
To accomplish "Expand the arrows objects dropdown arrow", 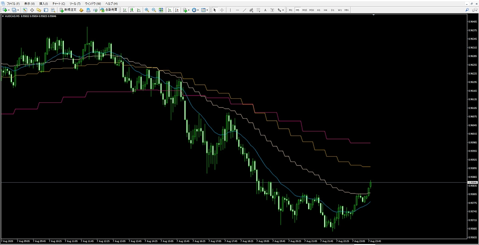I will 283,10.
